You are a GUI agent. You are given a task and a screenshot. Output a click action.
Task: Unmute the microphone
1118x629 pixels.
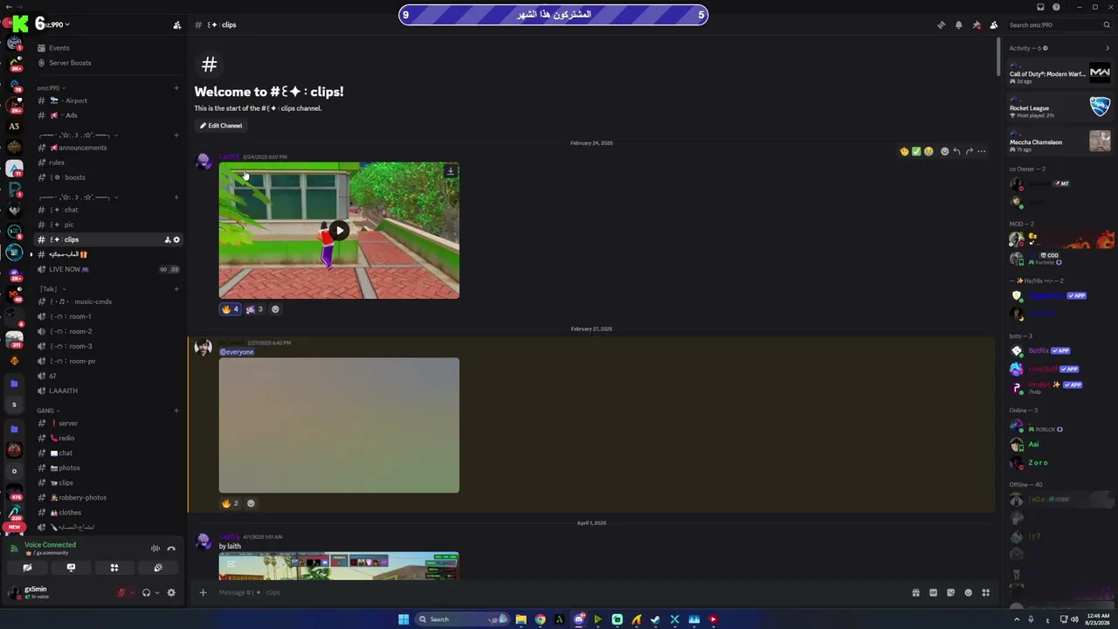click(x=122, y=592)
